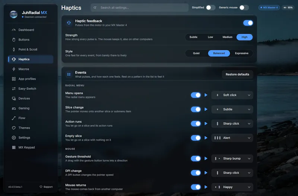Set strength to Low

(x=210, y=37)
